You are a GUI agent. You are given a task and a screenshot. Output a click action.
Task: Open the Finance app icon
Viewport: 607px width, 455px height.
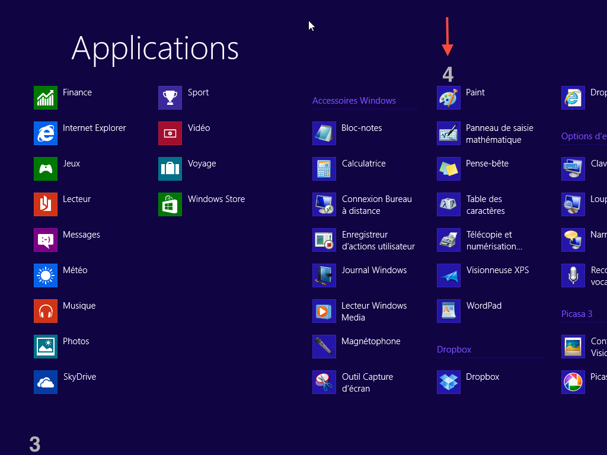point(46,98)
